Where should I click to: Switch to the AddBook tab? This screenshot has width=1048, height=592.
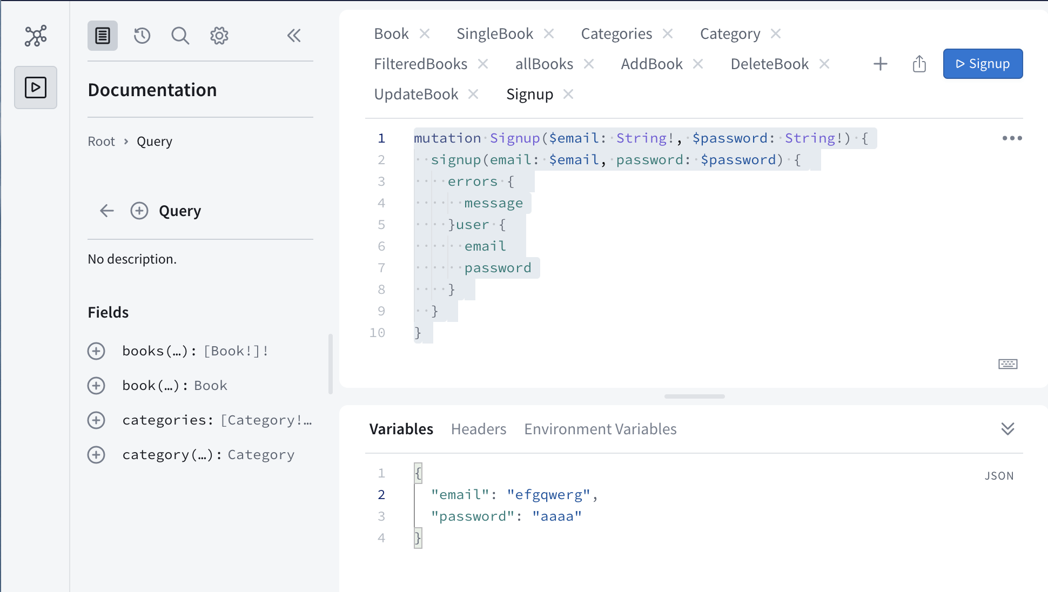click(652, 64)
